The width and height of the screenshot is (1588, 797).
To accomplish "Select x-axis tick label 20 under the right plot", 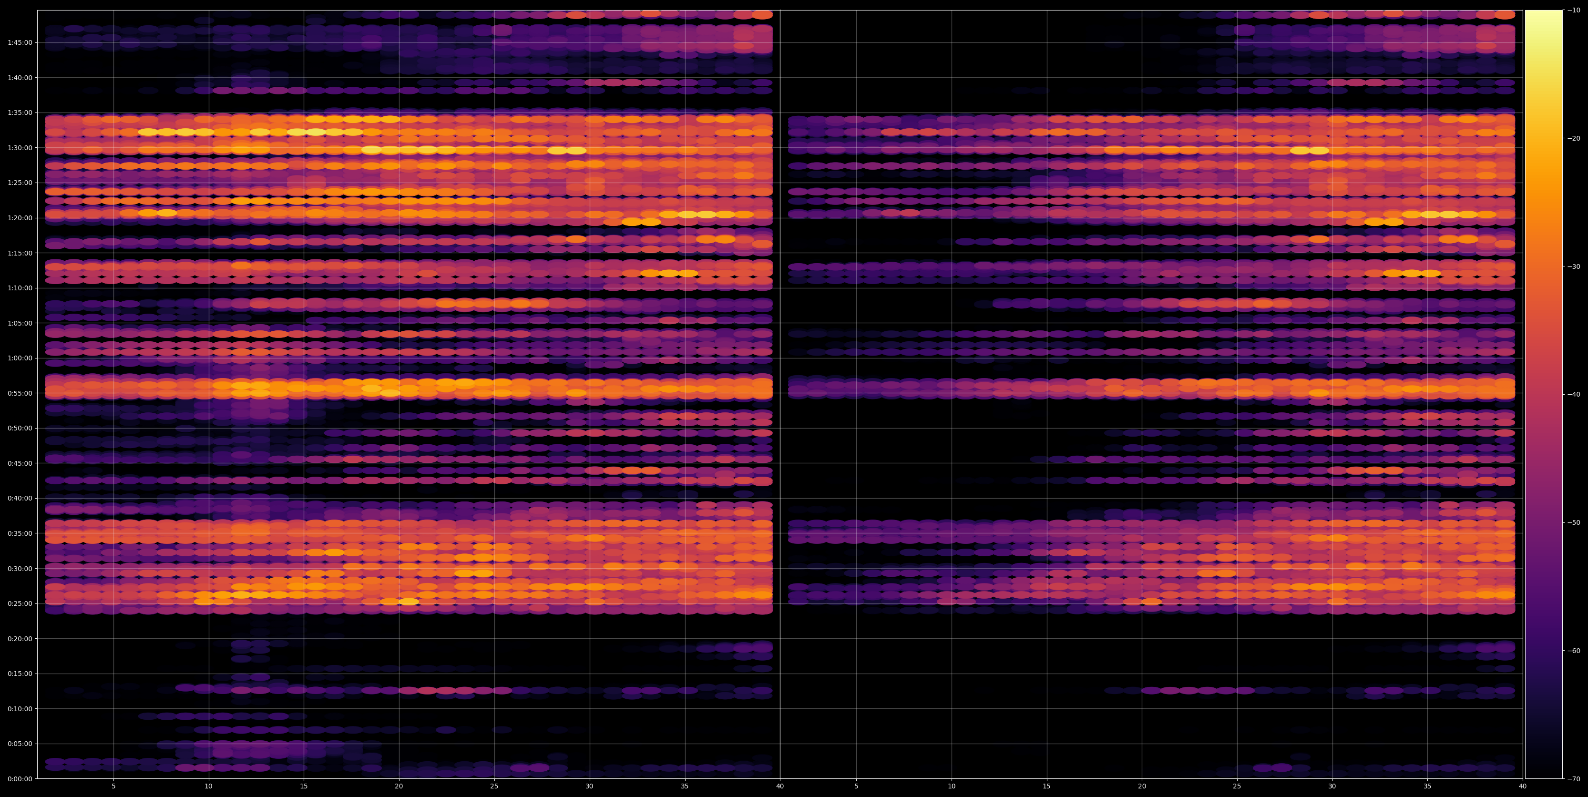I will click(x=1142, y=787).
